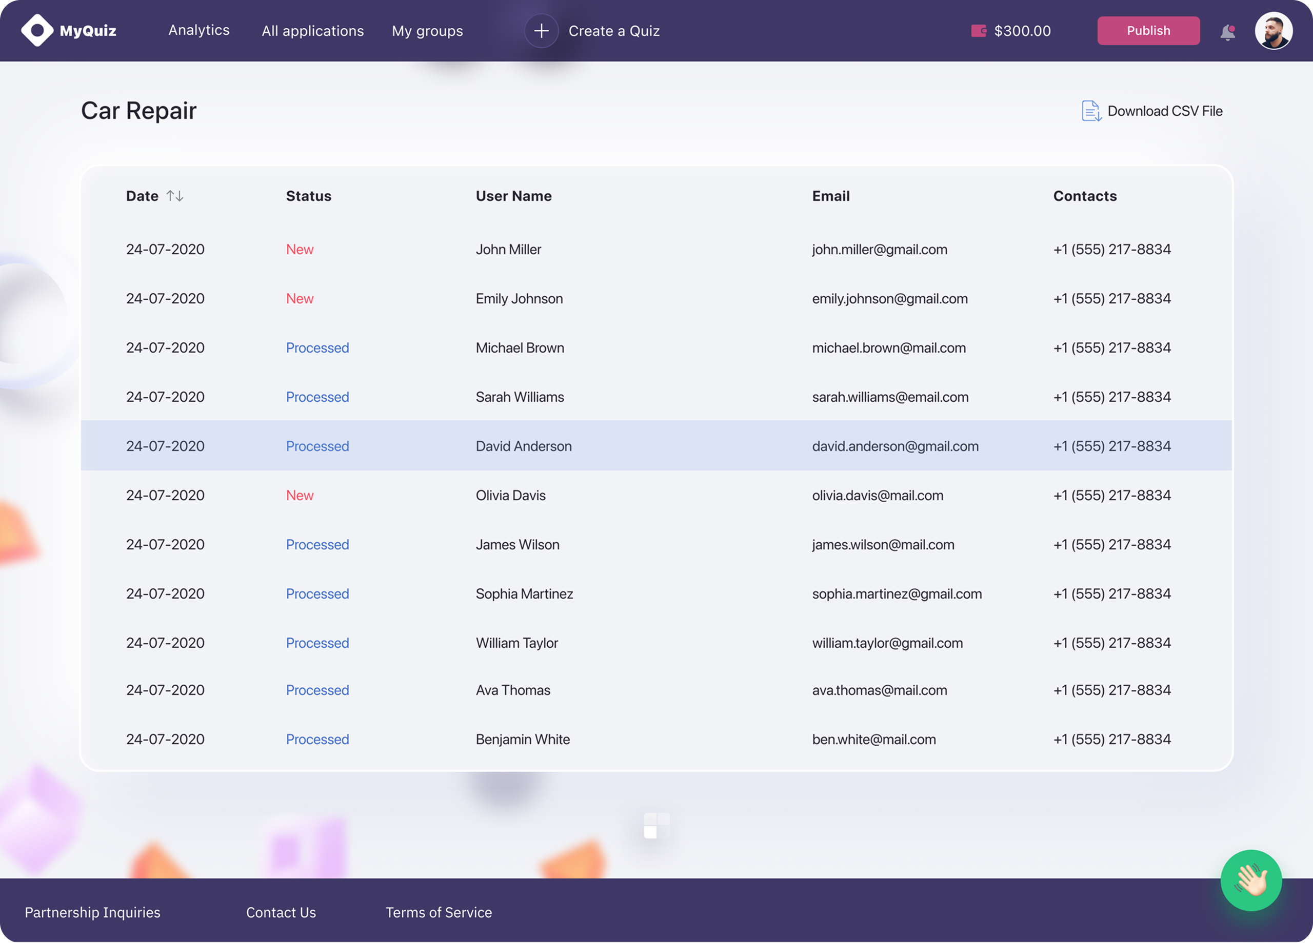The width and height of the screenshot is (1313, 943).
Task: Click the plus icon for Create a Quiz
Action: click(x=541, y=31)
